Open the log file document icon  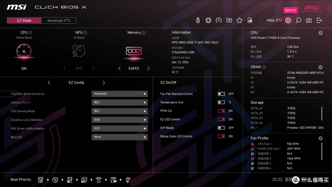point(250,20)
